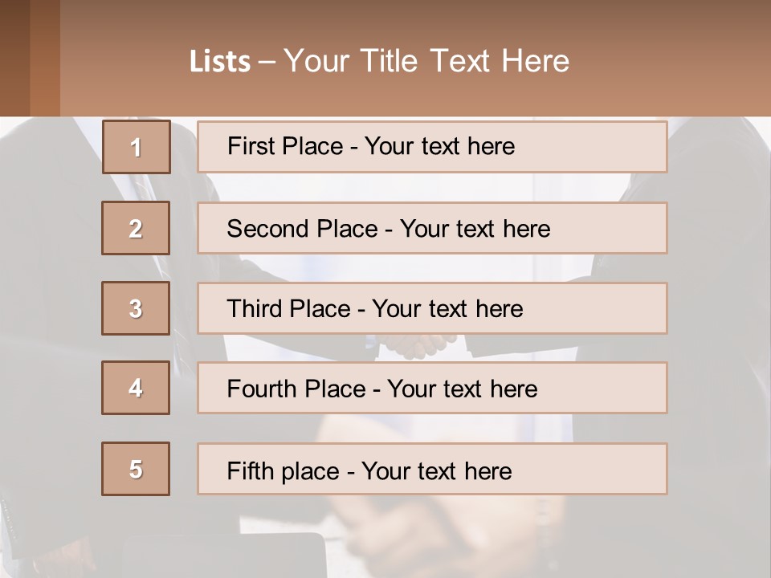771x578 pixels.
Task: Click the bold word Lists in title
Action: pyautogui.click(x=220, y=62)
